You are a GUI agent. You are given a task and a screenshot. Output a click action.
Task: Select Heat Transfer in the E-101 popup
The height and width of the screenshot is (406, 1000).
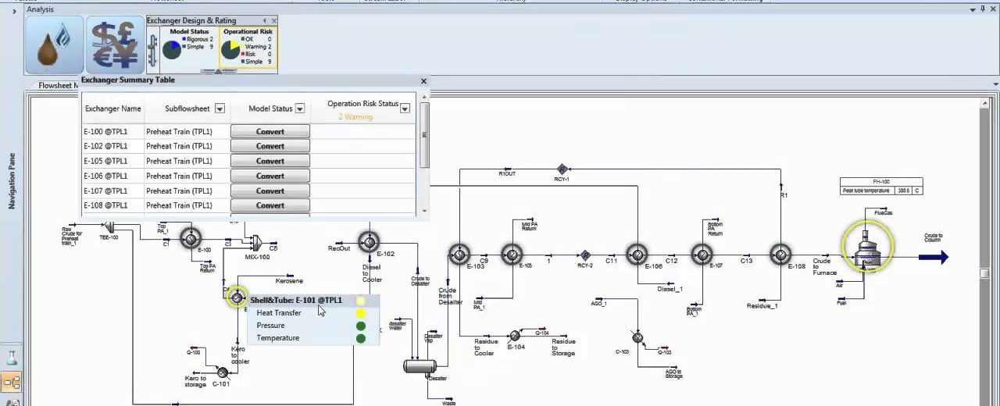tap(279, 313)
